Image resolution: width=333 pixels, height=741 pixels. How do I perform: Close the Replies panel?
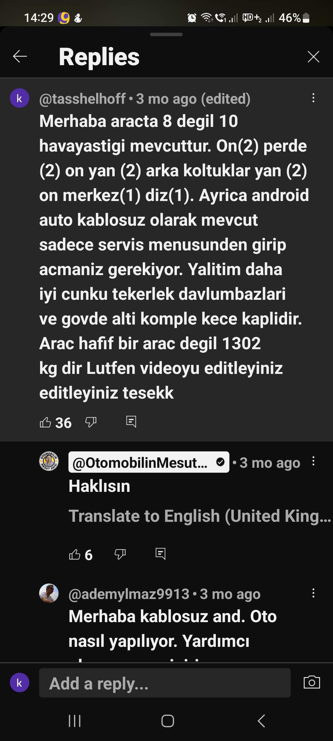(313, 57)
